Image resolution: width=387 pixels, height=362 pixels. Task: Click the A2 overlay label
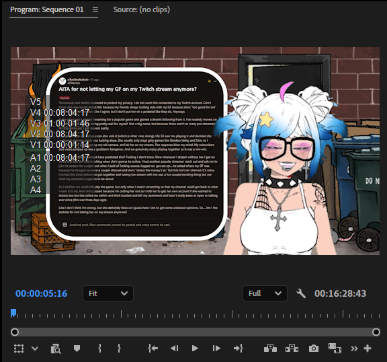pyautogui.click(x=36, y=168)
